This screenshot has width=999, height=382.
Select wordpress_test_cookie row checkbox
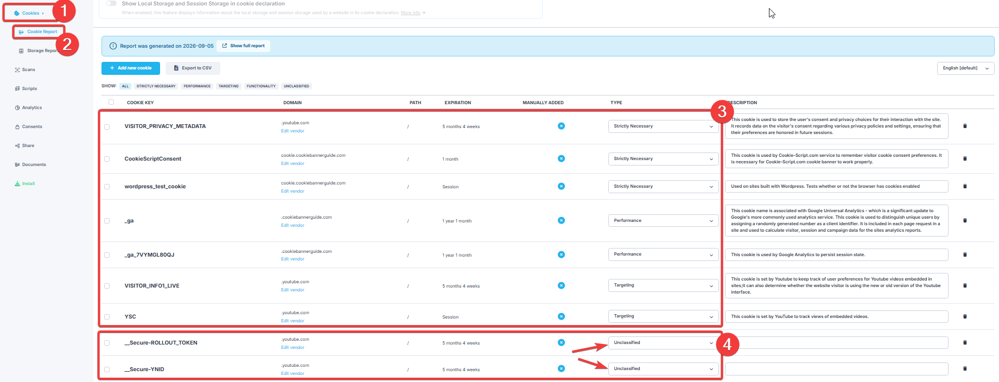[107, 187]
